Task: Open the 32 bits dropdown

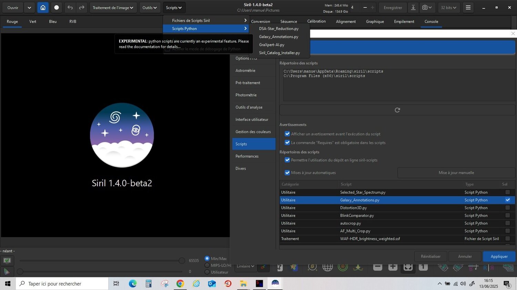Action: pos(449,8)
